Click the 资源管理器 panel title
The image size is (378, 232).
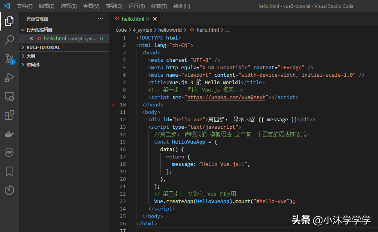coord(38,19)
